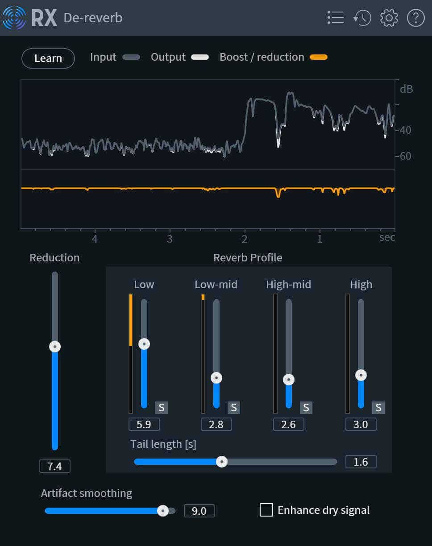Click the Learn button
Screen dimensions: 432x546
click(x=48, y=58)
